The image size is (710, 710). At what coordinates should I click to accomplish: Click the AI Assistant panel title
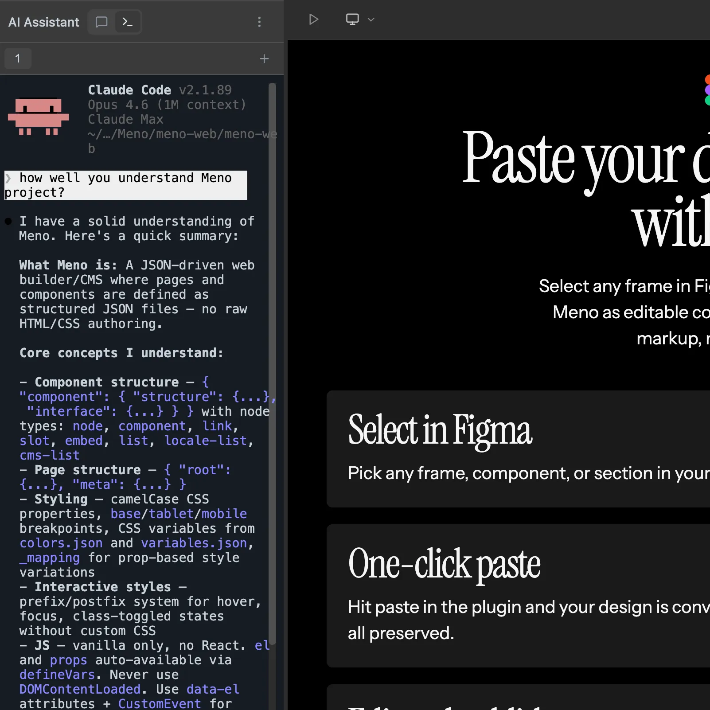click(x=44, y=22)
